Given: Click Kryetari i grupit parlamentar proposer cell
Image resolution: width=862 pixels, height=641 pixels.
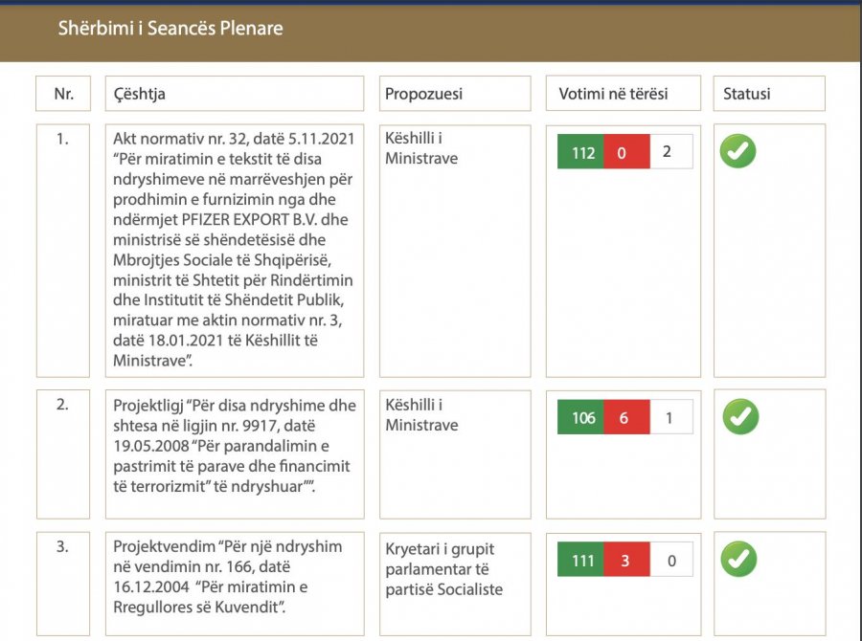Looking at the screenshot, I should pyautogui.click(x=455, y=584).
